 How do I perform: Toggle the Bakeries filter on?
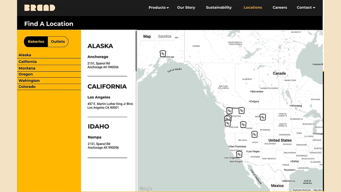tap(36, 42)
